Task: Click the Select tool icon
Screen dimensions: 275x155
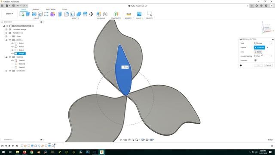Action: pos(150,14)
